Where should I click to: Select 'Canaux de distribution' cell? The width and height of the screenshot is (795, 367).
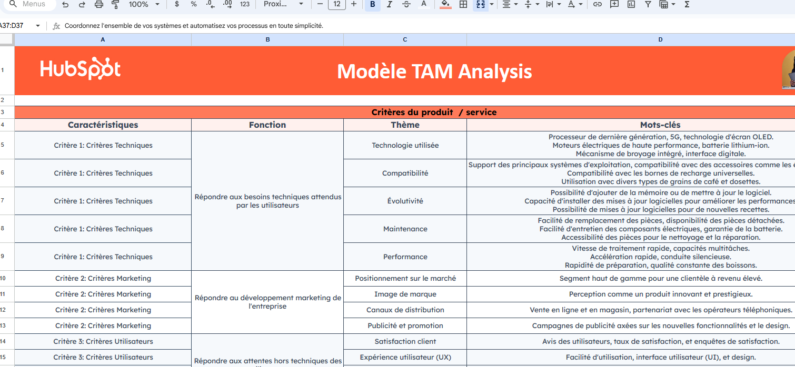(x=405, y=310)
